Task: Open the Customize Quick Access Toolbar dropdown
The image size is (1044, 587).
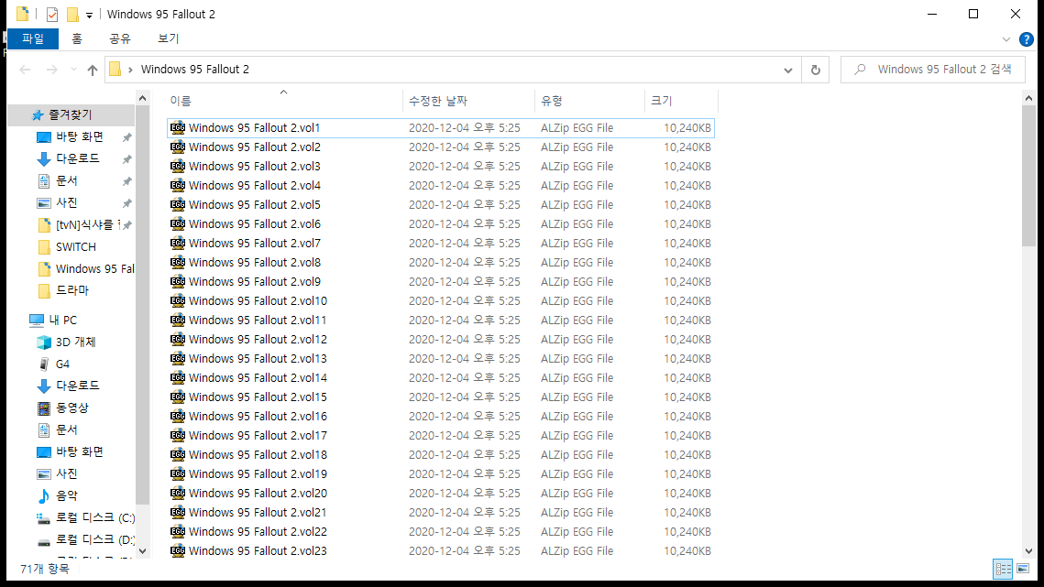Action: coord(89,15)
